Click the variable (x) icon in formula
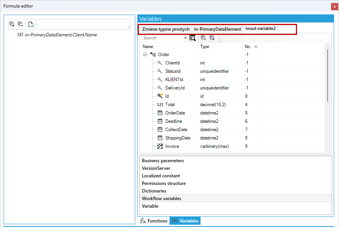339x227 pixels. 20,34
